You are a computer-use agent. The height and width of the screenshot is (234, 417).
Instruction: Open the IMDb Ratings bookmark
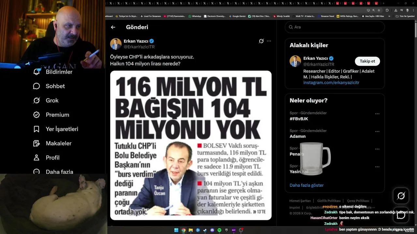coord(347,16)
